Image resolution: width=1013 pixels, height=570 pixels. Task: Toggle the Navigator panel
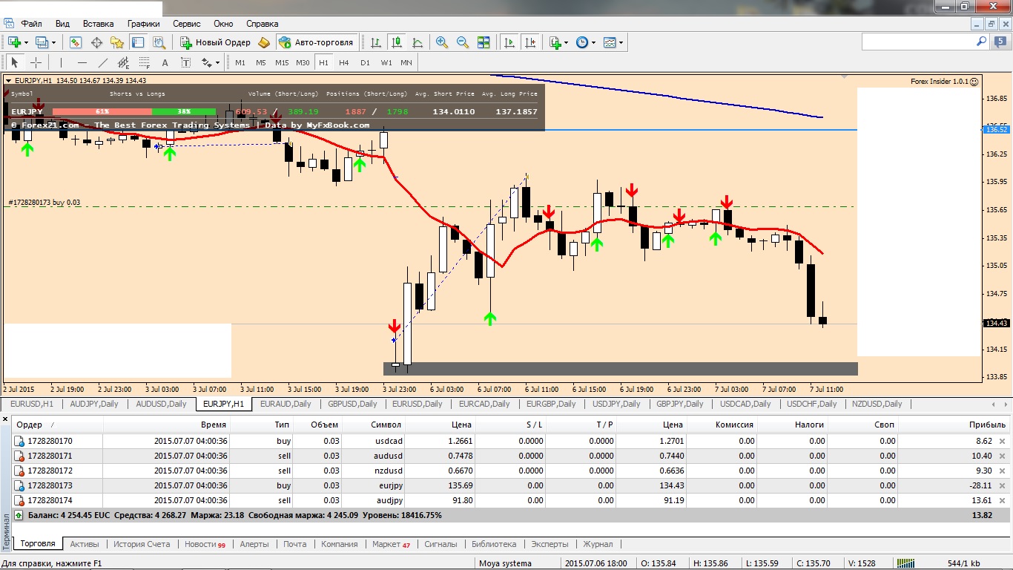116,42
